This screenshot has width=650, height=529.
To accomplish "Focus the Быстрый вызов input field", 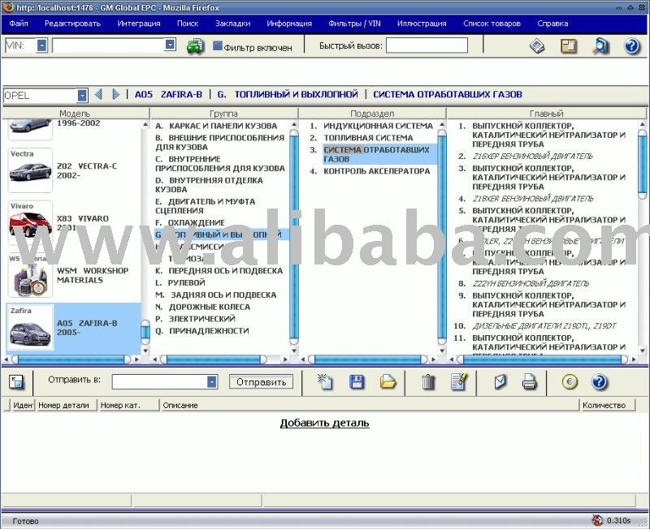I will click(x=427, y=45).
